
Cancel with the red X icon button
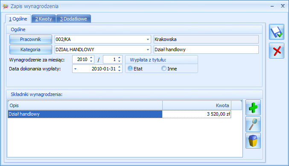point(277,51)
